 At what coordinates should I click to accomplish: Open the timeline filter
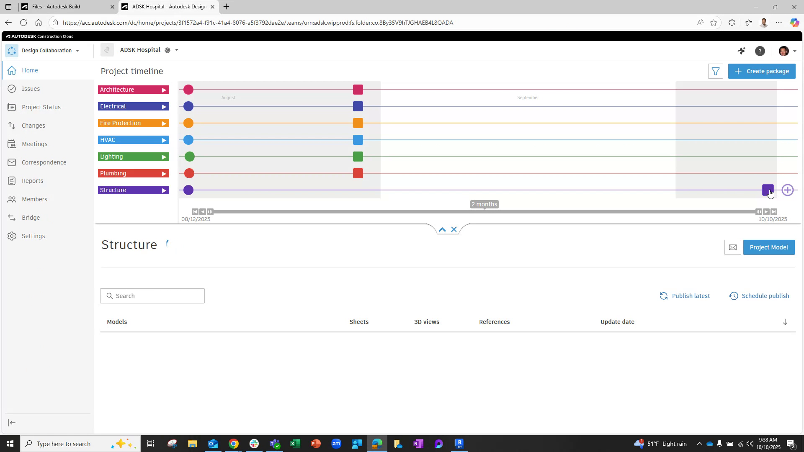(x=716, y=71)
